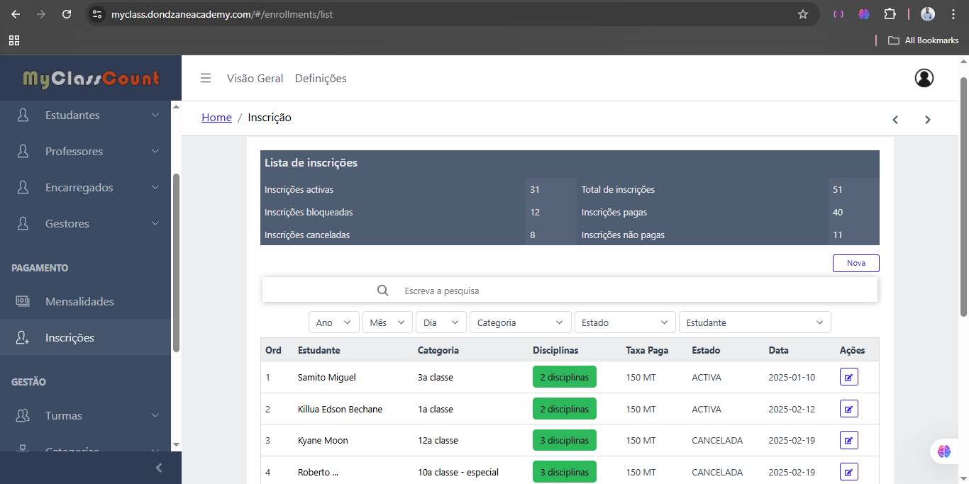This screenshot has width=969, height=484.
Task: Open the Ano filter dropdown
Action: tap(334, 322)
